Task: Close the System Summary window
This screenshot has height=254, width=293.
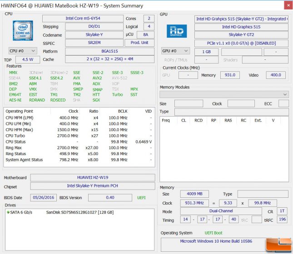Action: tap(288, 5)
